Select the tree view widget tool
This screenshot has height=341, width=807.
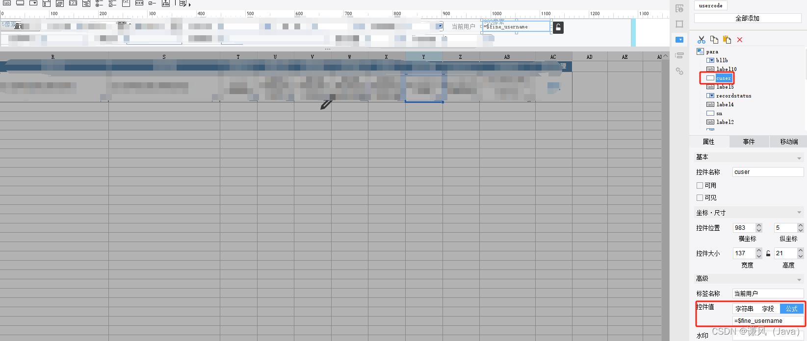166,3
